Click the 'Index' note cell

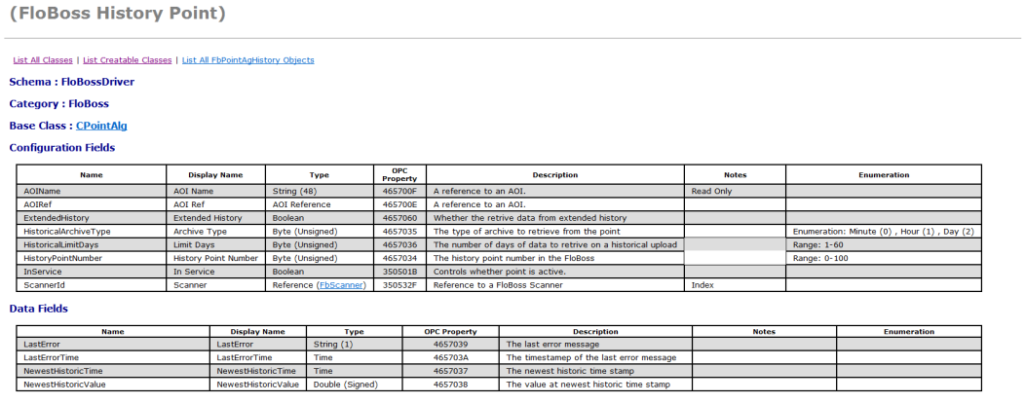[x=736, y=285]
